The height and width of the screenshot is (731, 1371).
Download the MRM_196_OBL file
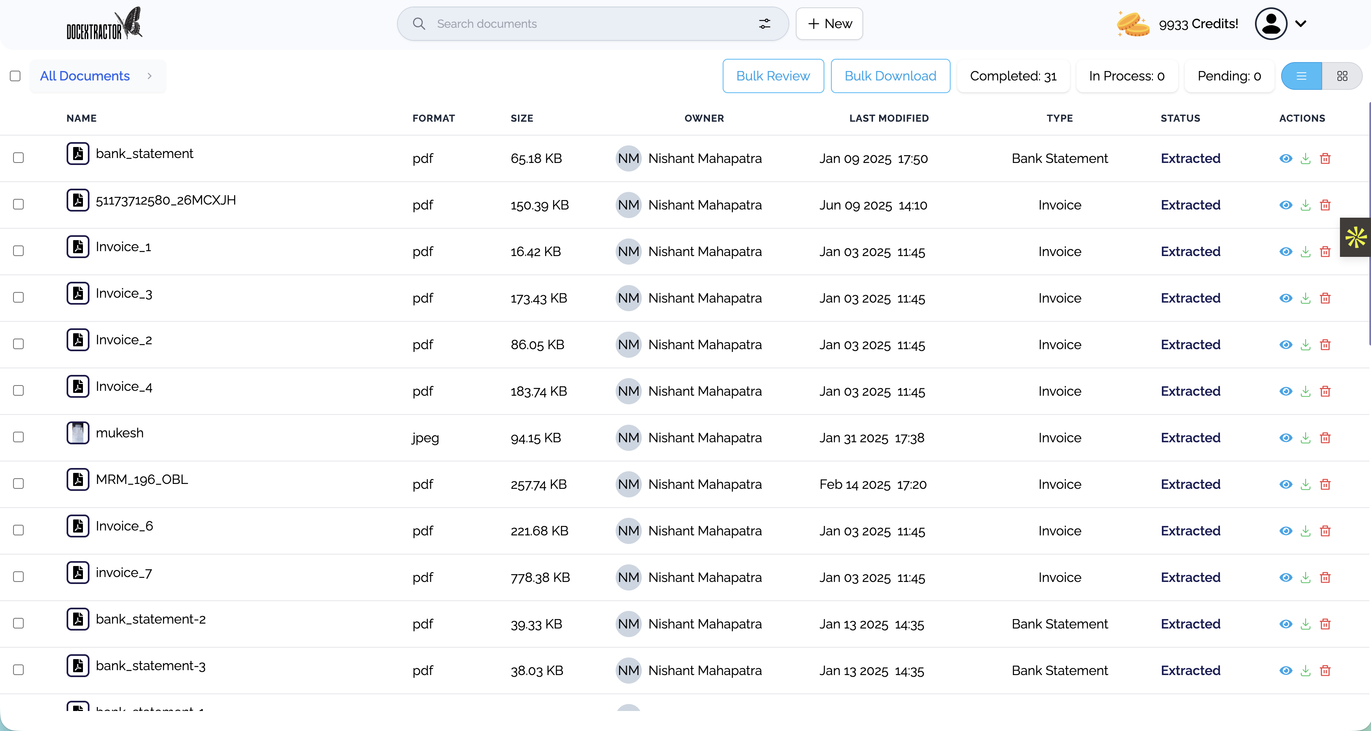[x=1306, y=485]
